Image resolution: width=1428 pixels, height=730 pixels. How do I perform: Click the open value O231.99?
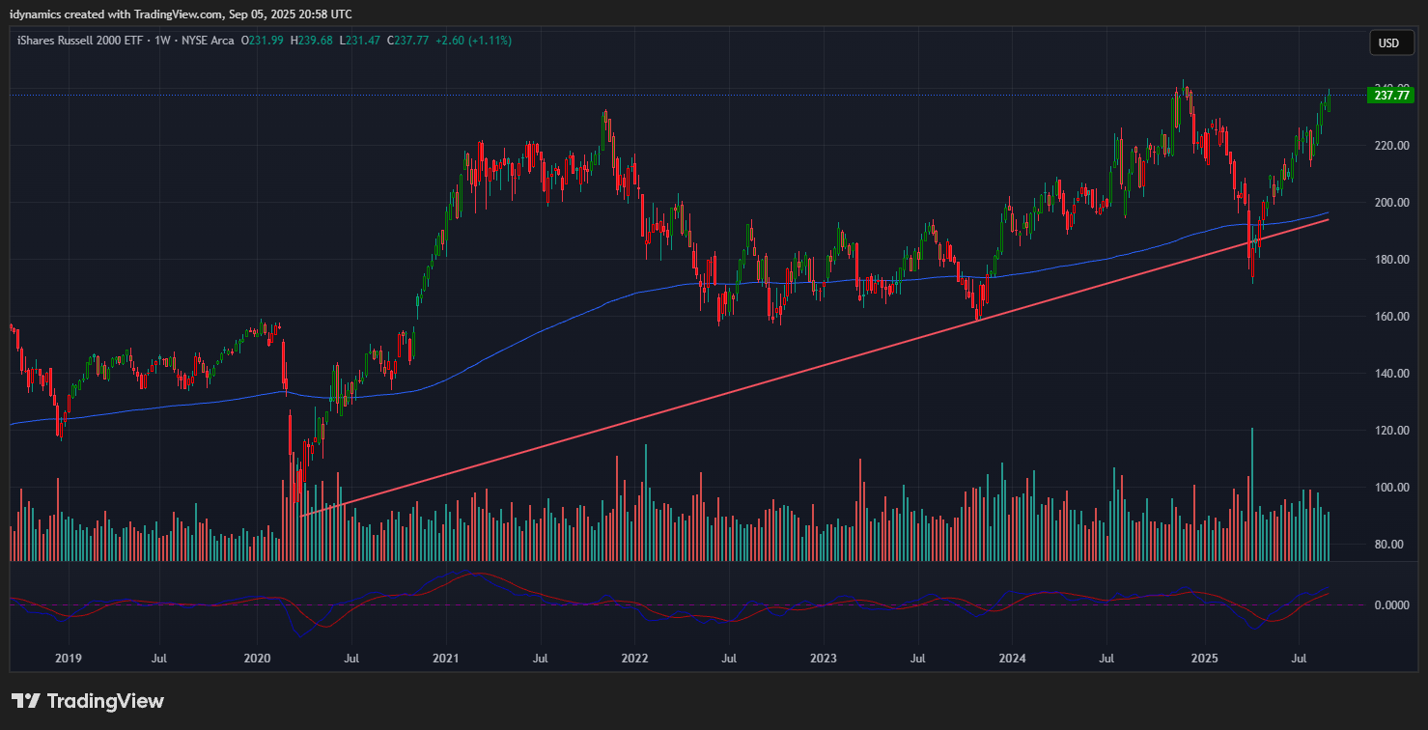click(x=263, y=41)
